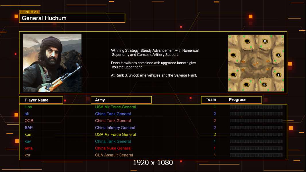Select player name kom
Screen dimensions: 306x172
(x=28, y=134)
